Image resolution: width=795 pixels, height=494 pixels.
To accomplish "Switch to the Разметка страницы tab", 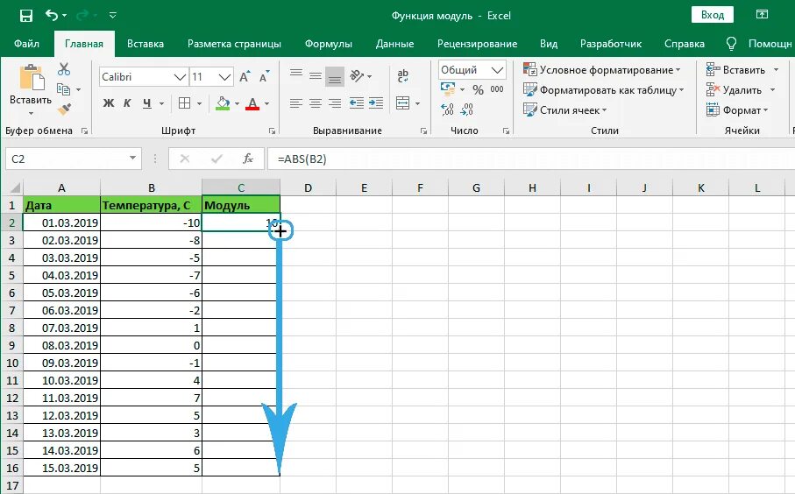I will click(234, 44).
